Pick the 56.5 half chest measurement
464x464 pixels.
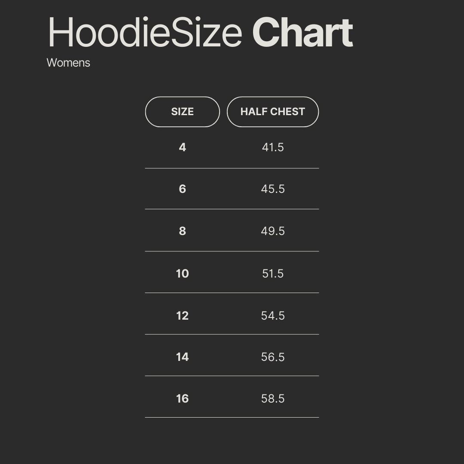tap(273, 357)
